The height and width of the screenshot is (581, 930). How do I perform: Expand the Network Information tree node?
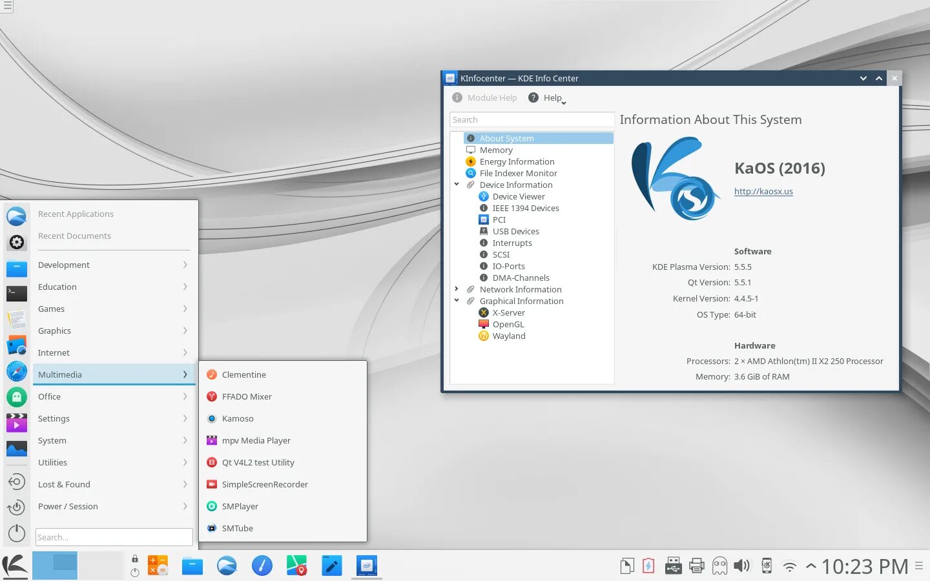pos(457,289)
